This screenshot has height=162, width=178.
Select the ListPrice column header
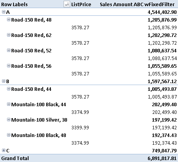[81, 4]
